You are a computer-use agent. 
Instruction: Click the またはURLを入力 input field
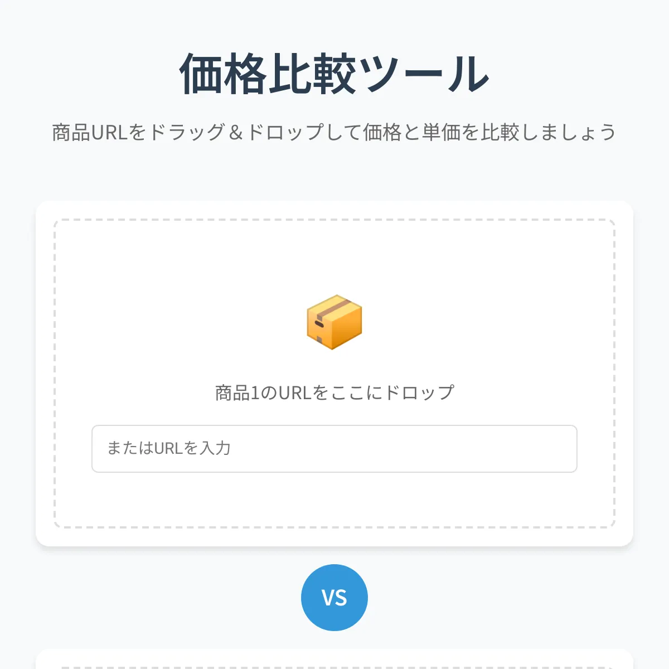[334, 449]
